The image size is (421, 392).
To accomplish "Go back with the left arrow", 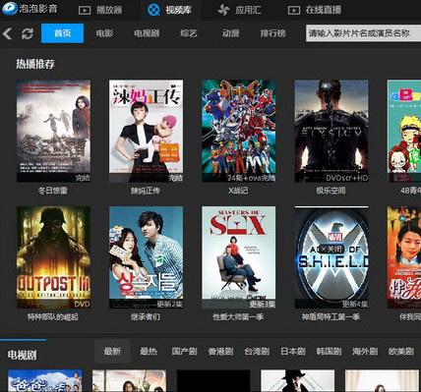I will [7, 33].
